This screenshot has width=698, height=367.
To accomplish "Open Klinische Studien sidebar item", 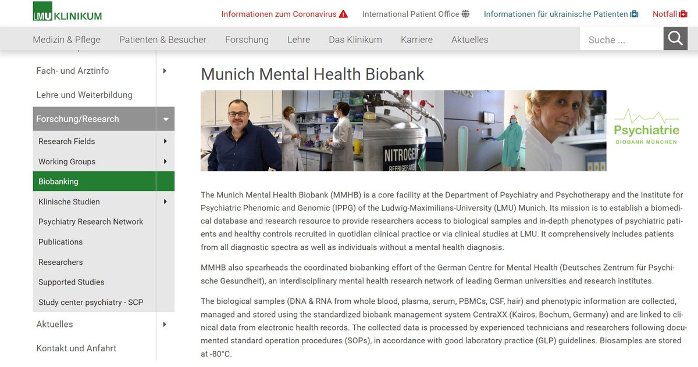I will (69, 202).
